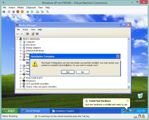The image size is (149, 120).
Task: Click the red security shield tray icon
Action: (x=134, y=111)
